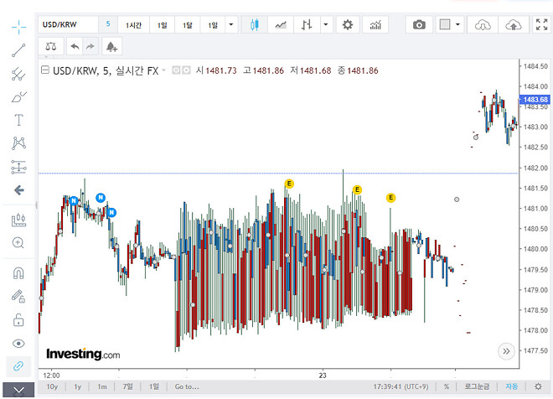Click the zoom in magnifier tool
This screenshot has height=399, width=553.
click(18, 243)
